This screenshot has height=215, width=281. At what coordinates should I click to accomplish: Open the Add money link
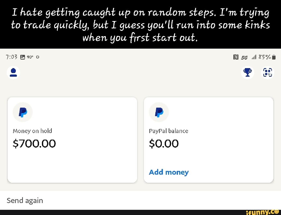coord(169,172)
